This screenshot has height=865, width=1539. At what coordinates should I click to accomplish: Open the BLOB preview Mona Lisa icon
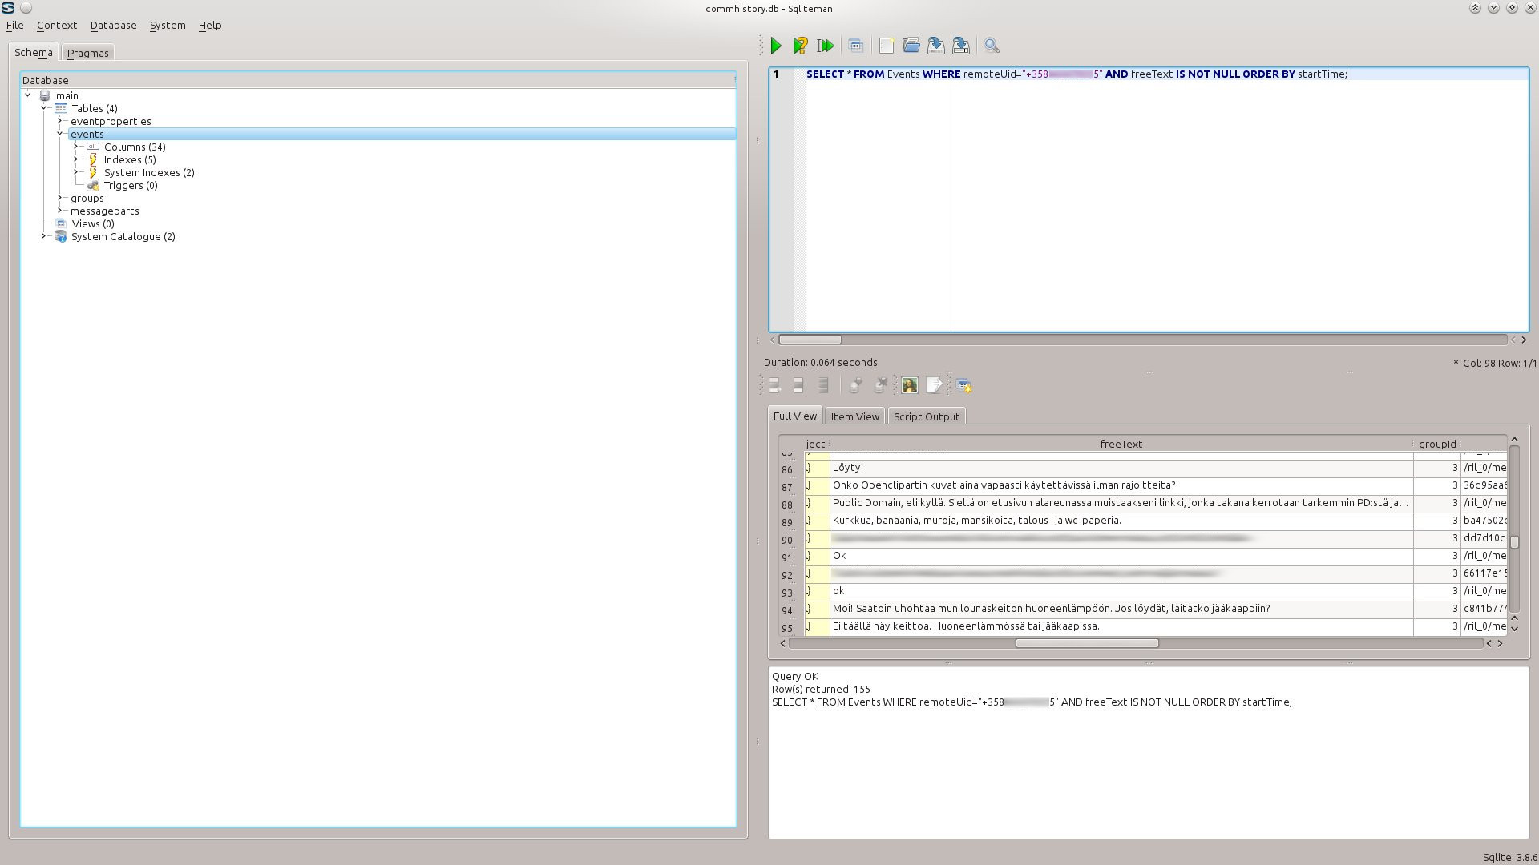(x=909, y=385)
